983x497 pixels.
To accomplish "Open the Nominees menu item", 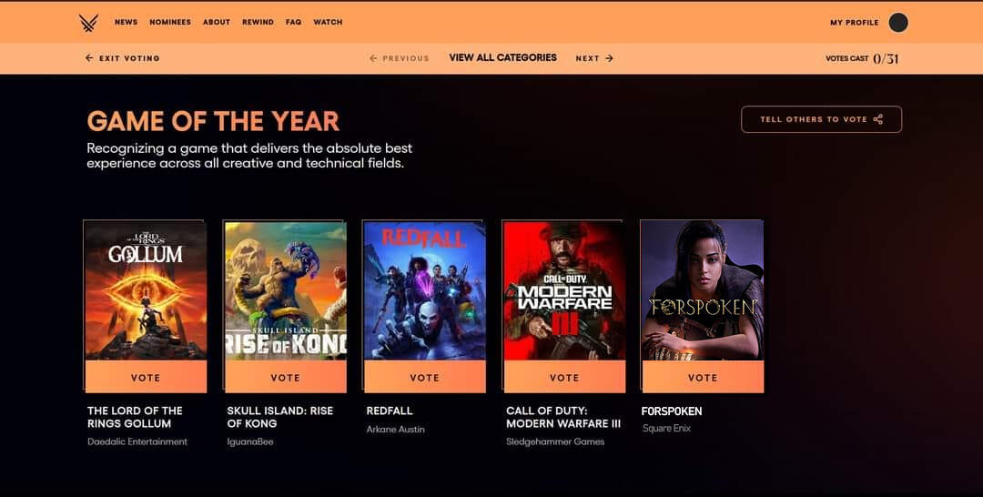I will (170, 22).
